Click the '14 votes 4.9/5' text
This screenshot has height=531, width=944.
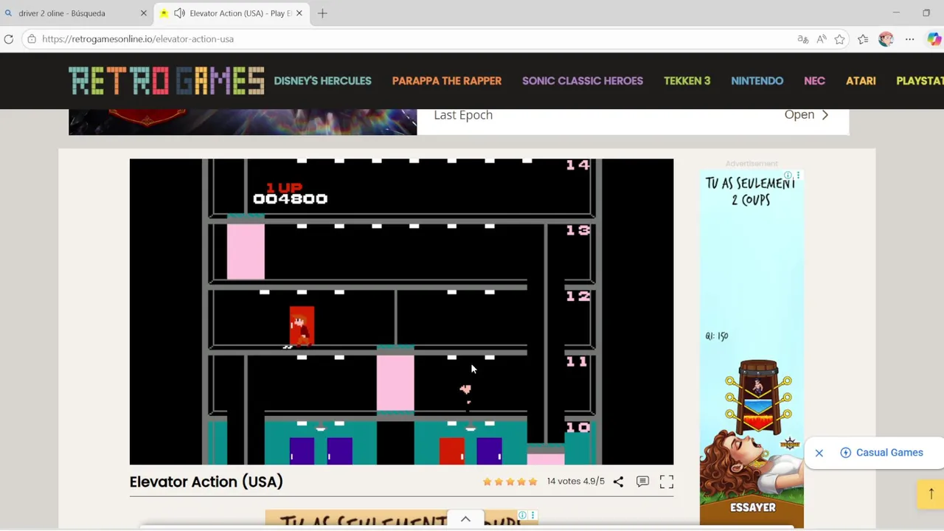click(x=575, y=482)
